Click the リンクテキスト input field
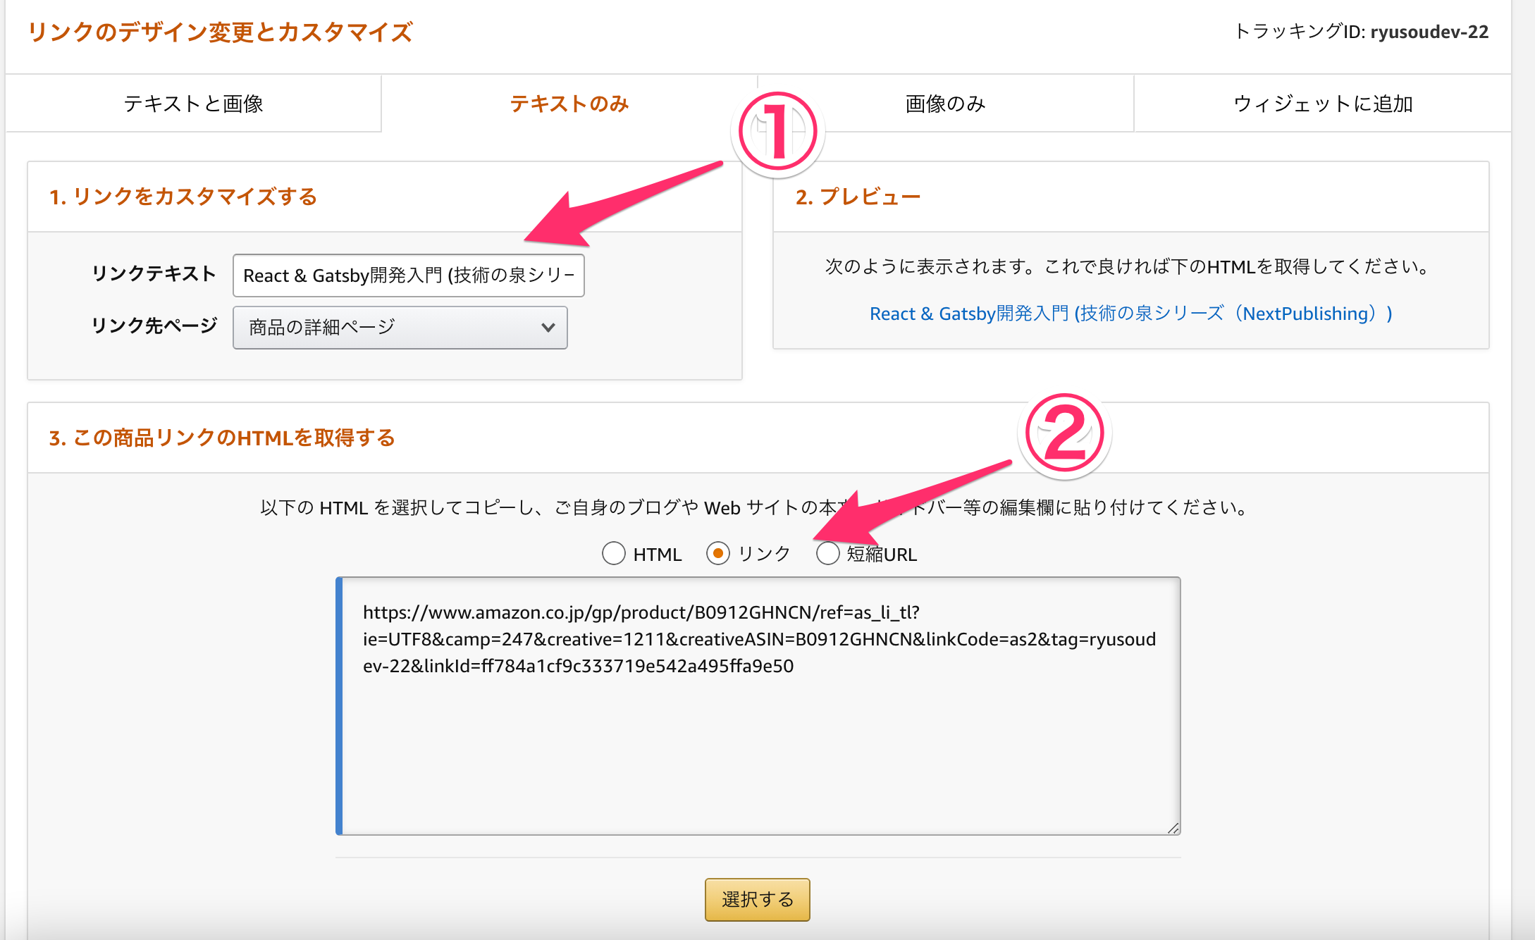1535x940 pixels. (x=408, y=276)
